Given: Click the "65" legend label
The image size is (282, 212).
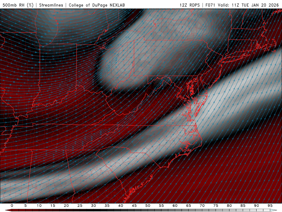Looking at the screenshot, I should click(189, 206).
